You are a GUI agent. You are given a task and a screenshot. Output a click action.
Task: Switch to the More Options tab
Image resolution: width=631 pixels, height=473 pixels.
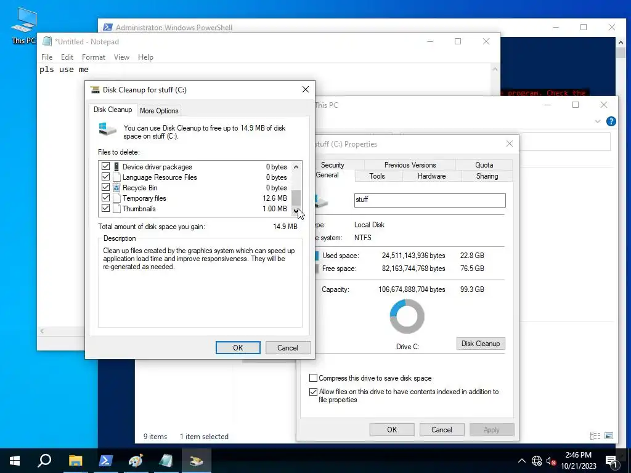[159, 111]
